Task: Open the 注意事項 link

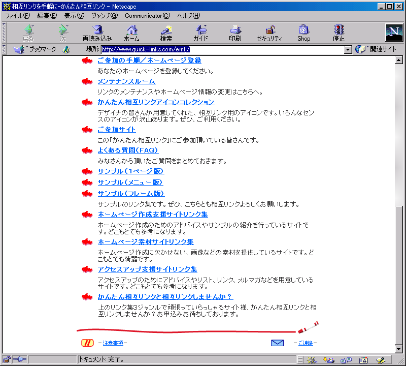Action: [113, 343]
